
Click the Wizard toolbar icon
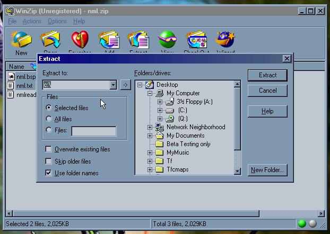[x=225, y=39]
